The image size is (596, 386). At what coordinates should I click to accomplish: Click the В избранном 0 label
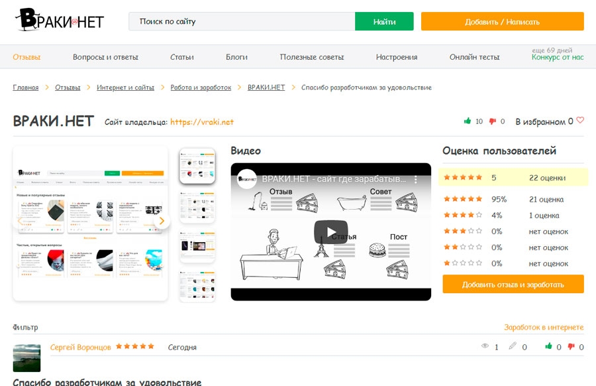[x=544, y=121]
